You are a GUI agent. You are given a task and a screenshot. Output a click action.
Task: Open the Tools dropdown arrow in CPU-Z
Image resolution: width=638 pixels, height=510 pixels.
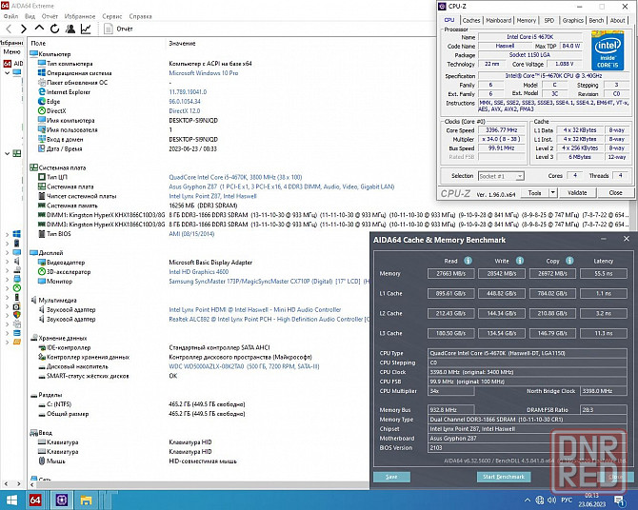pyautogui.click(x=551, y=192)
